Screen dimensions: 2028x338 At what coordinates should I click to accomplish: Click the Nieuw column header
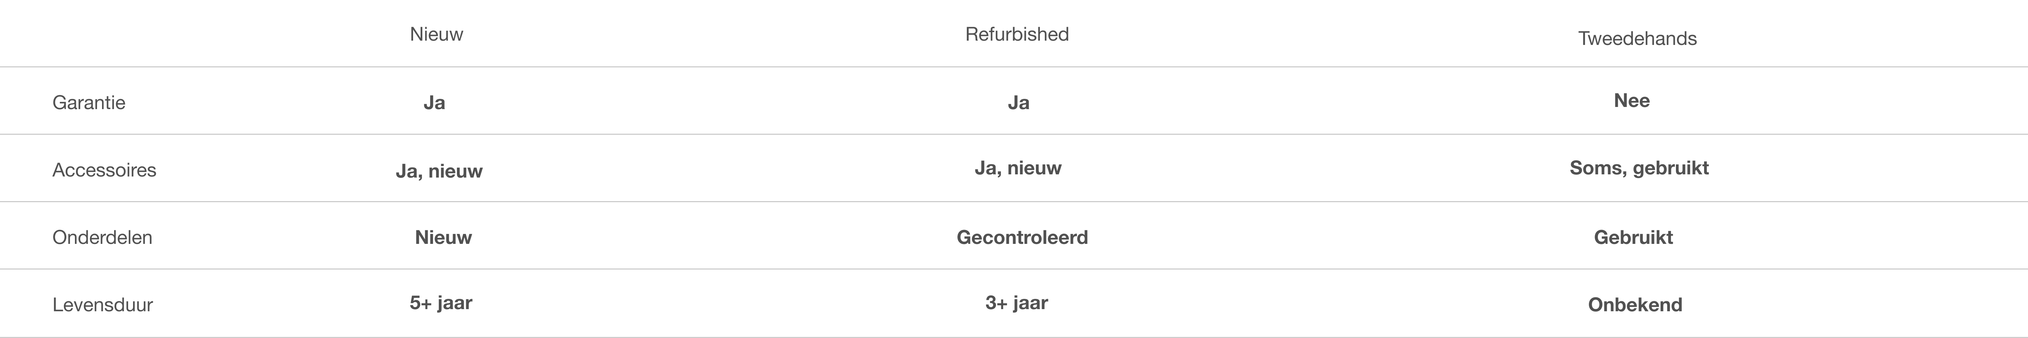(436, 35)
